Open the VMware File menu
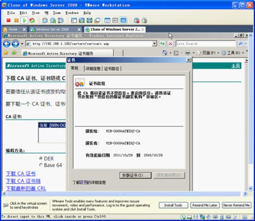This screenshot has height=221, width=255. 11,12
